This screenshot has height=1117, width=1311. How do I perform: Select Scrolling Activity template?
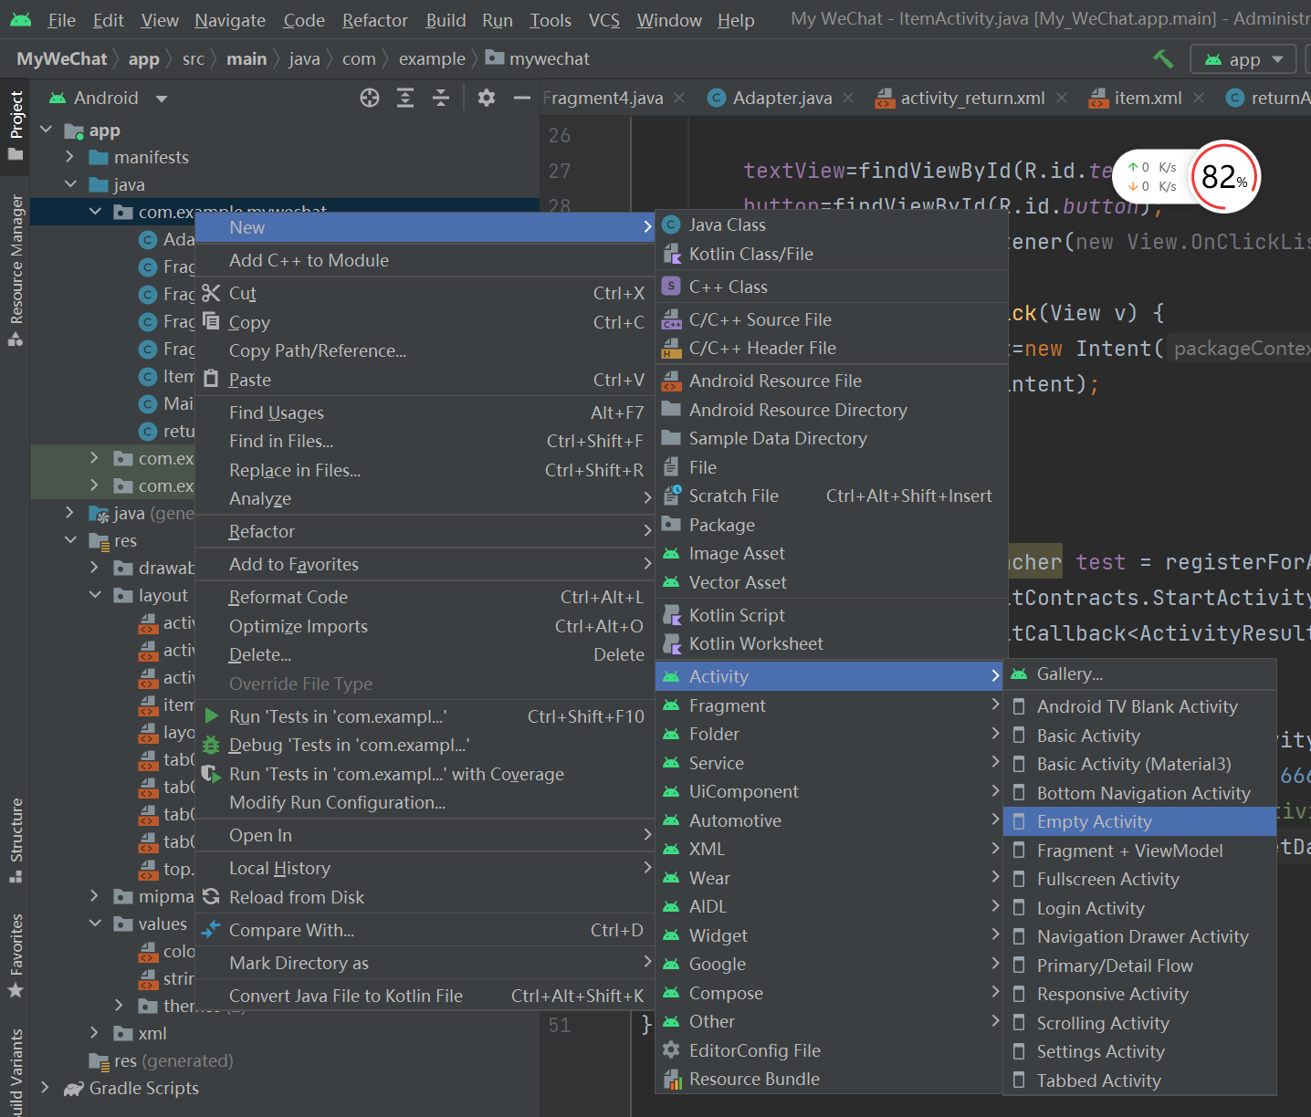[x=1139, y=1023]
